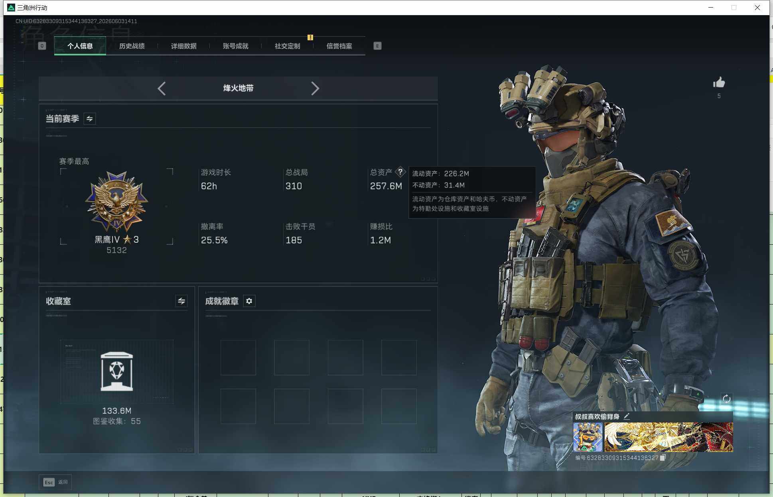The image size is (773, 497).
Task: Copy the player ID number icon
Action: [663, 458]
